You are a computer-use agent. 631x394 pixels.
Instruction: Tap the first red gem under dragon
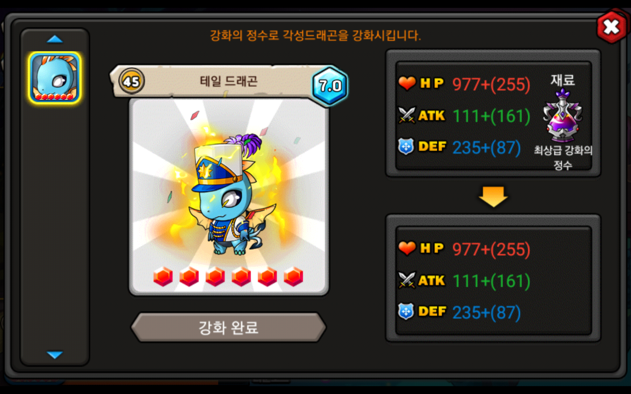tap(163, 276)
